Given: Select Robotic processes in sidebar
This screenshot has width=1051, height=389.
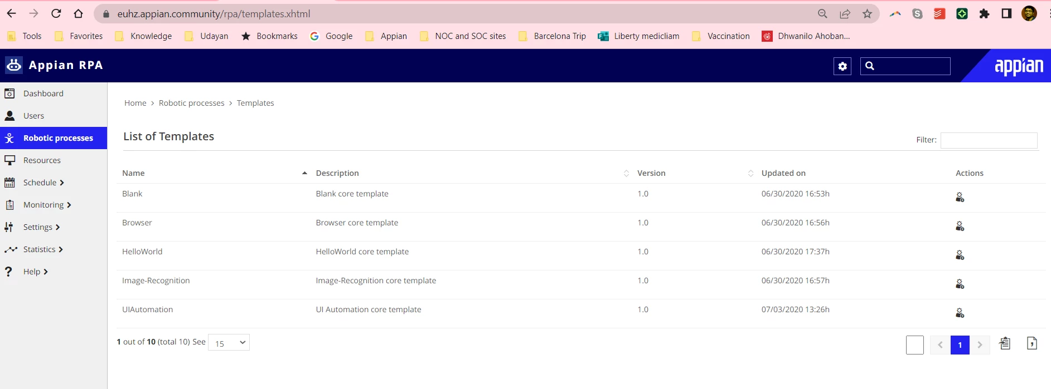Looking at the screenshot, I should pos(54,138).
